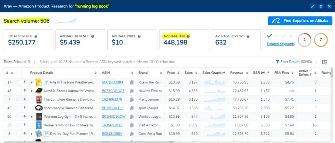The width and height of the screenshot is (335, 143).
Task: Click Find Suppliers on Alibaba button
Action: point(300,21)
